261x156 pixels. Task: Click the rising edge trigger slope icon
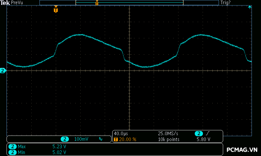tap(207, 134)
